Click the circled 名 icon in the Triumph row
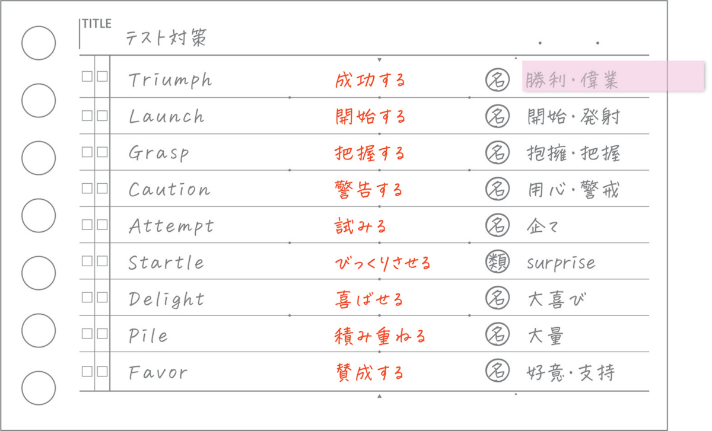The height and width of the screenshot is (431, 712). (x=497, y=79)
